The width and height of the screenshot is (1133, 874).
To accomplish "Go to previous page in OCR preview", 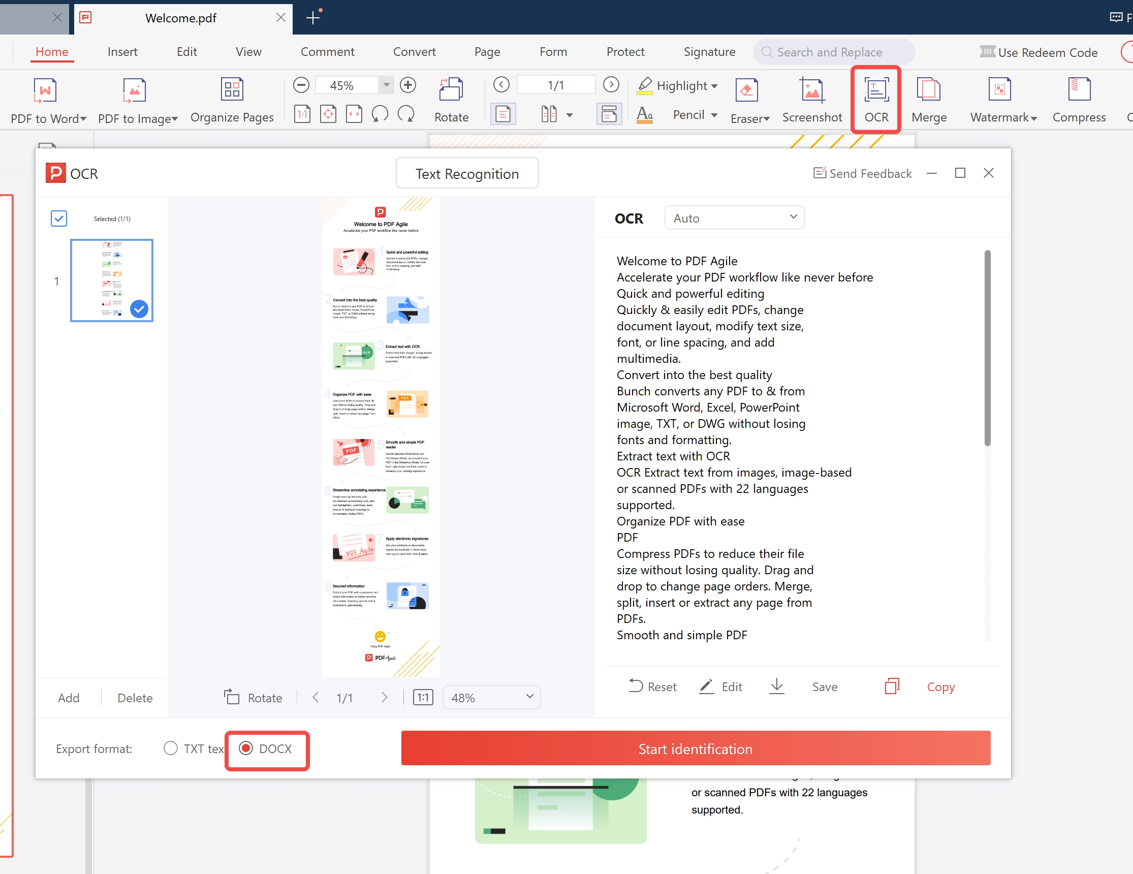I will [316, 697].
